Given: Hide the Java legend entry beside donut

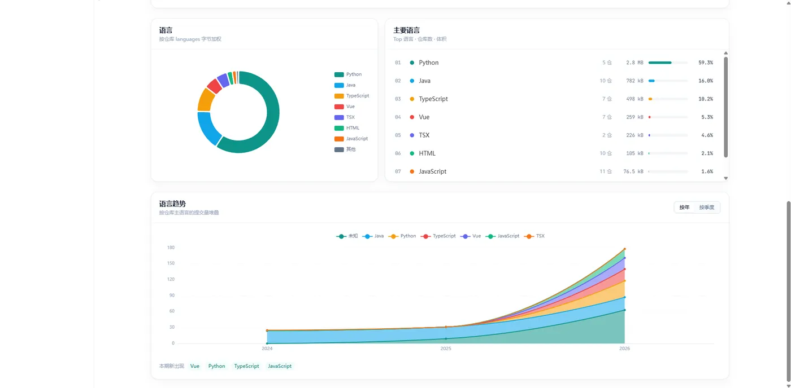Looking at the screenshot, I should [345, 85].
